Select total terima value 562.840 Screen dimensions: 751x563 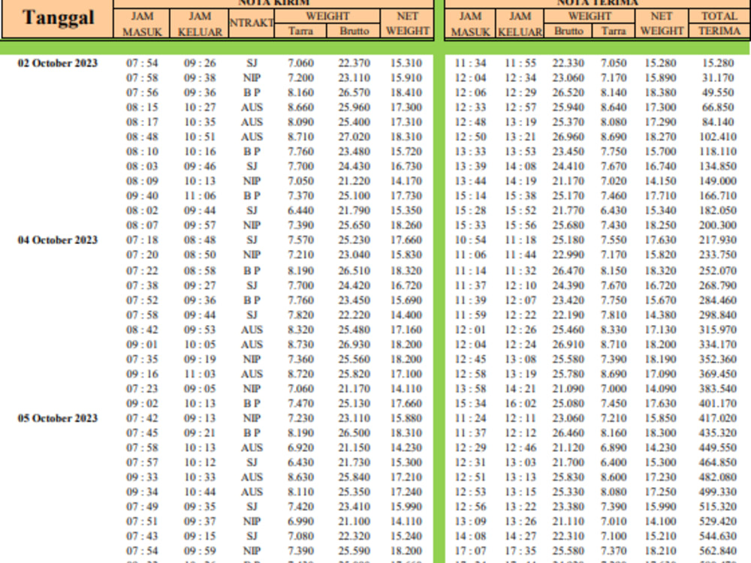tap(718, 551)
